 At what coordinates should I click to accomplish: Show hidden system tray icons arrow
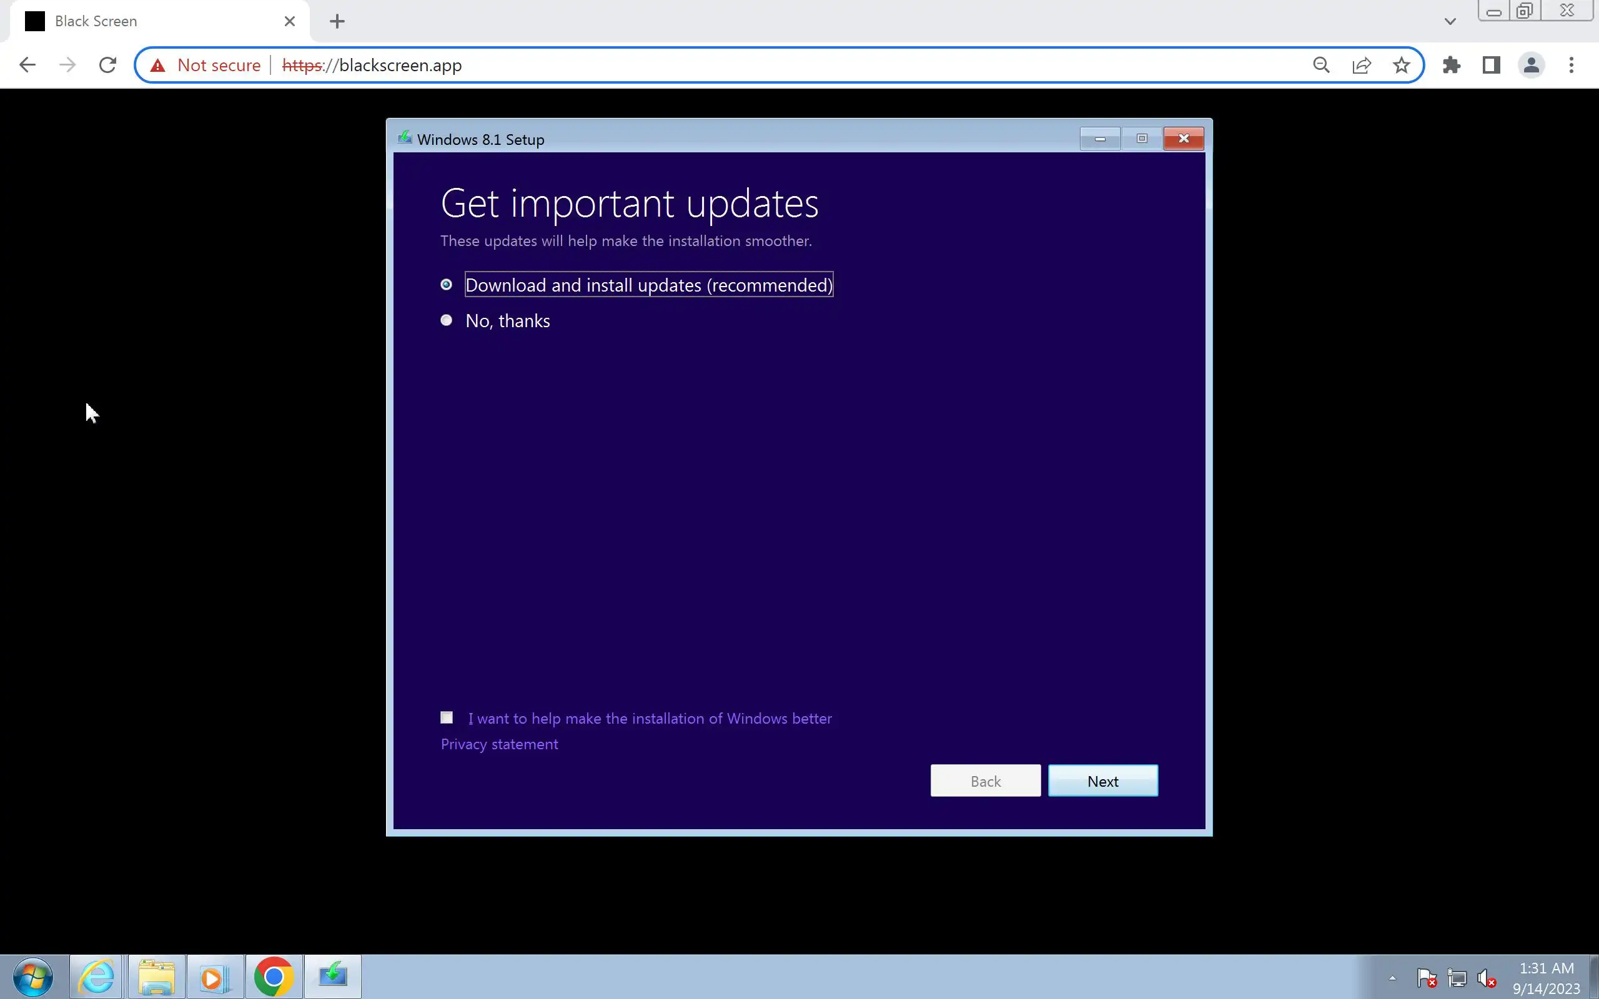click(1392, 978)
